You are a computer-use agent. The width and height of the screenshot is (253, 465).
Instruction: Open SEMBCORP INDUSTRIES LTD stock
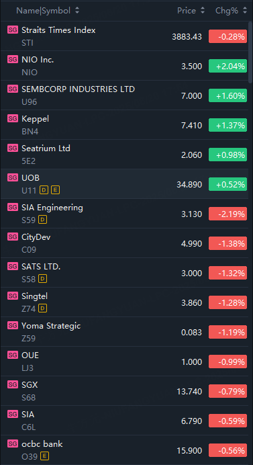tap(124, 95)
